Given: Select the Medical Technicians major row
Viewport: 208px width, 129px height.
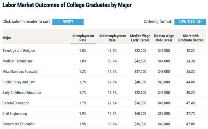Looking at the screenshot, I should pyautogui.click(x=18, y=61).
